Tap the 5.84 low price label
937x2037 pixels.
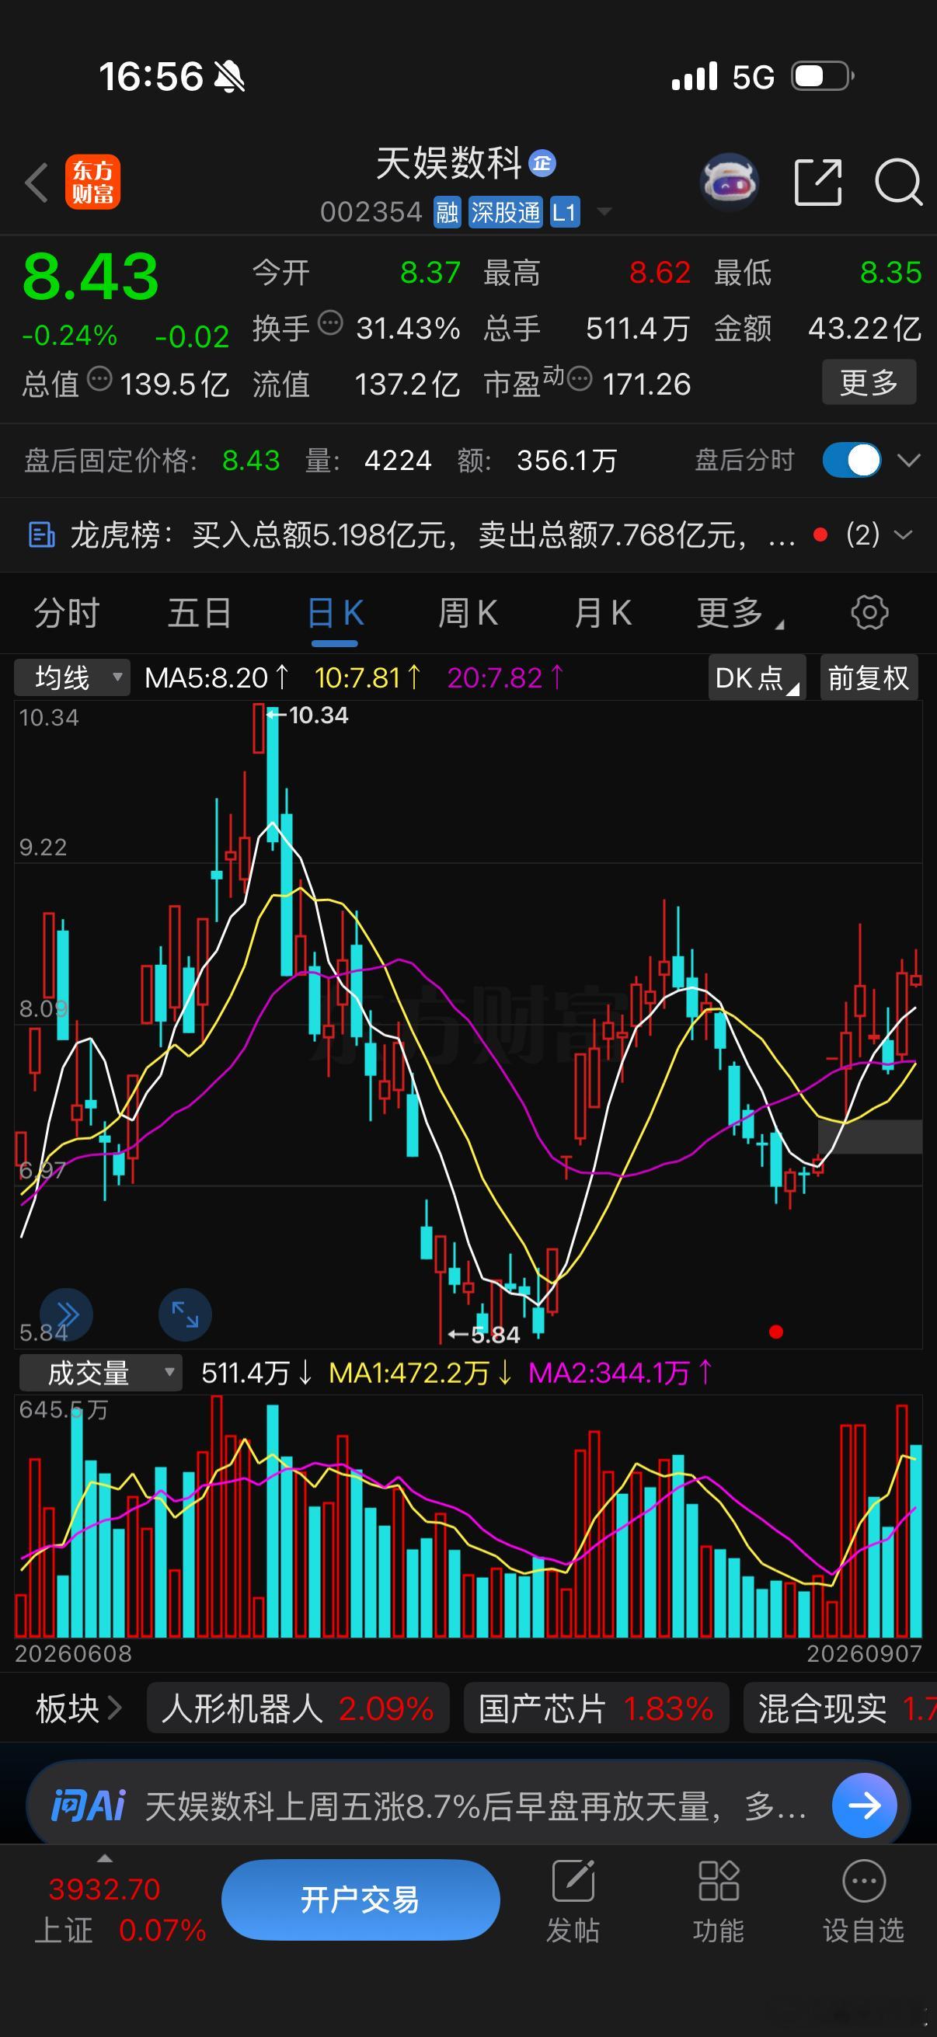[x=496, y=1335]
